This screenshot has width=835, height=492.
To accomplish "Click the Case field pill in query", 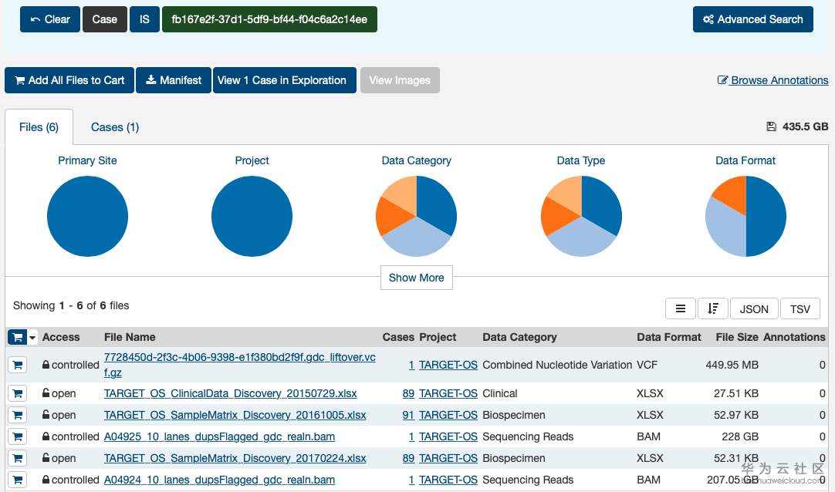I will tap(104, 19).
